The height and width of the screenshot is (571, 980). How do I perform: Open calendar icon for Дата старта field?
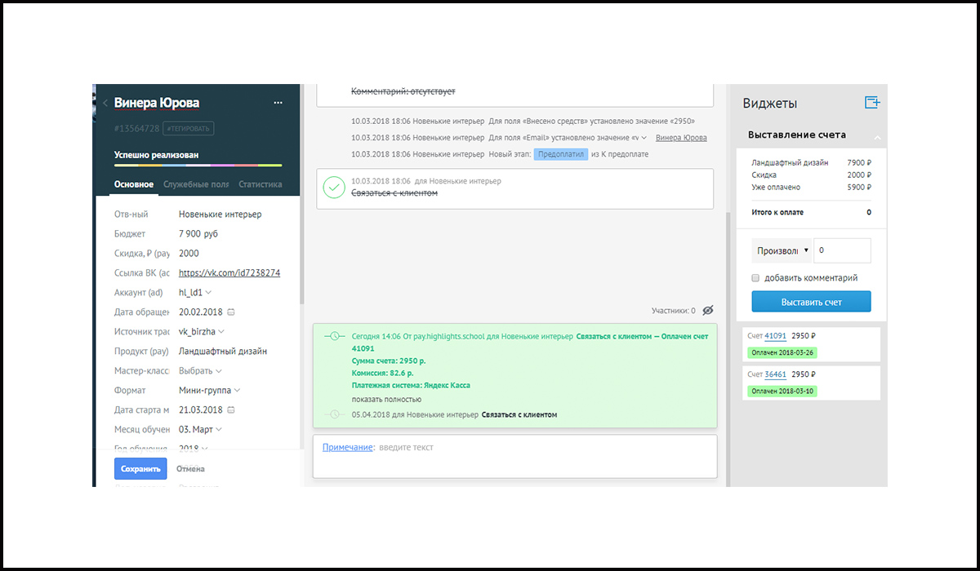(231, 410)
